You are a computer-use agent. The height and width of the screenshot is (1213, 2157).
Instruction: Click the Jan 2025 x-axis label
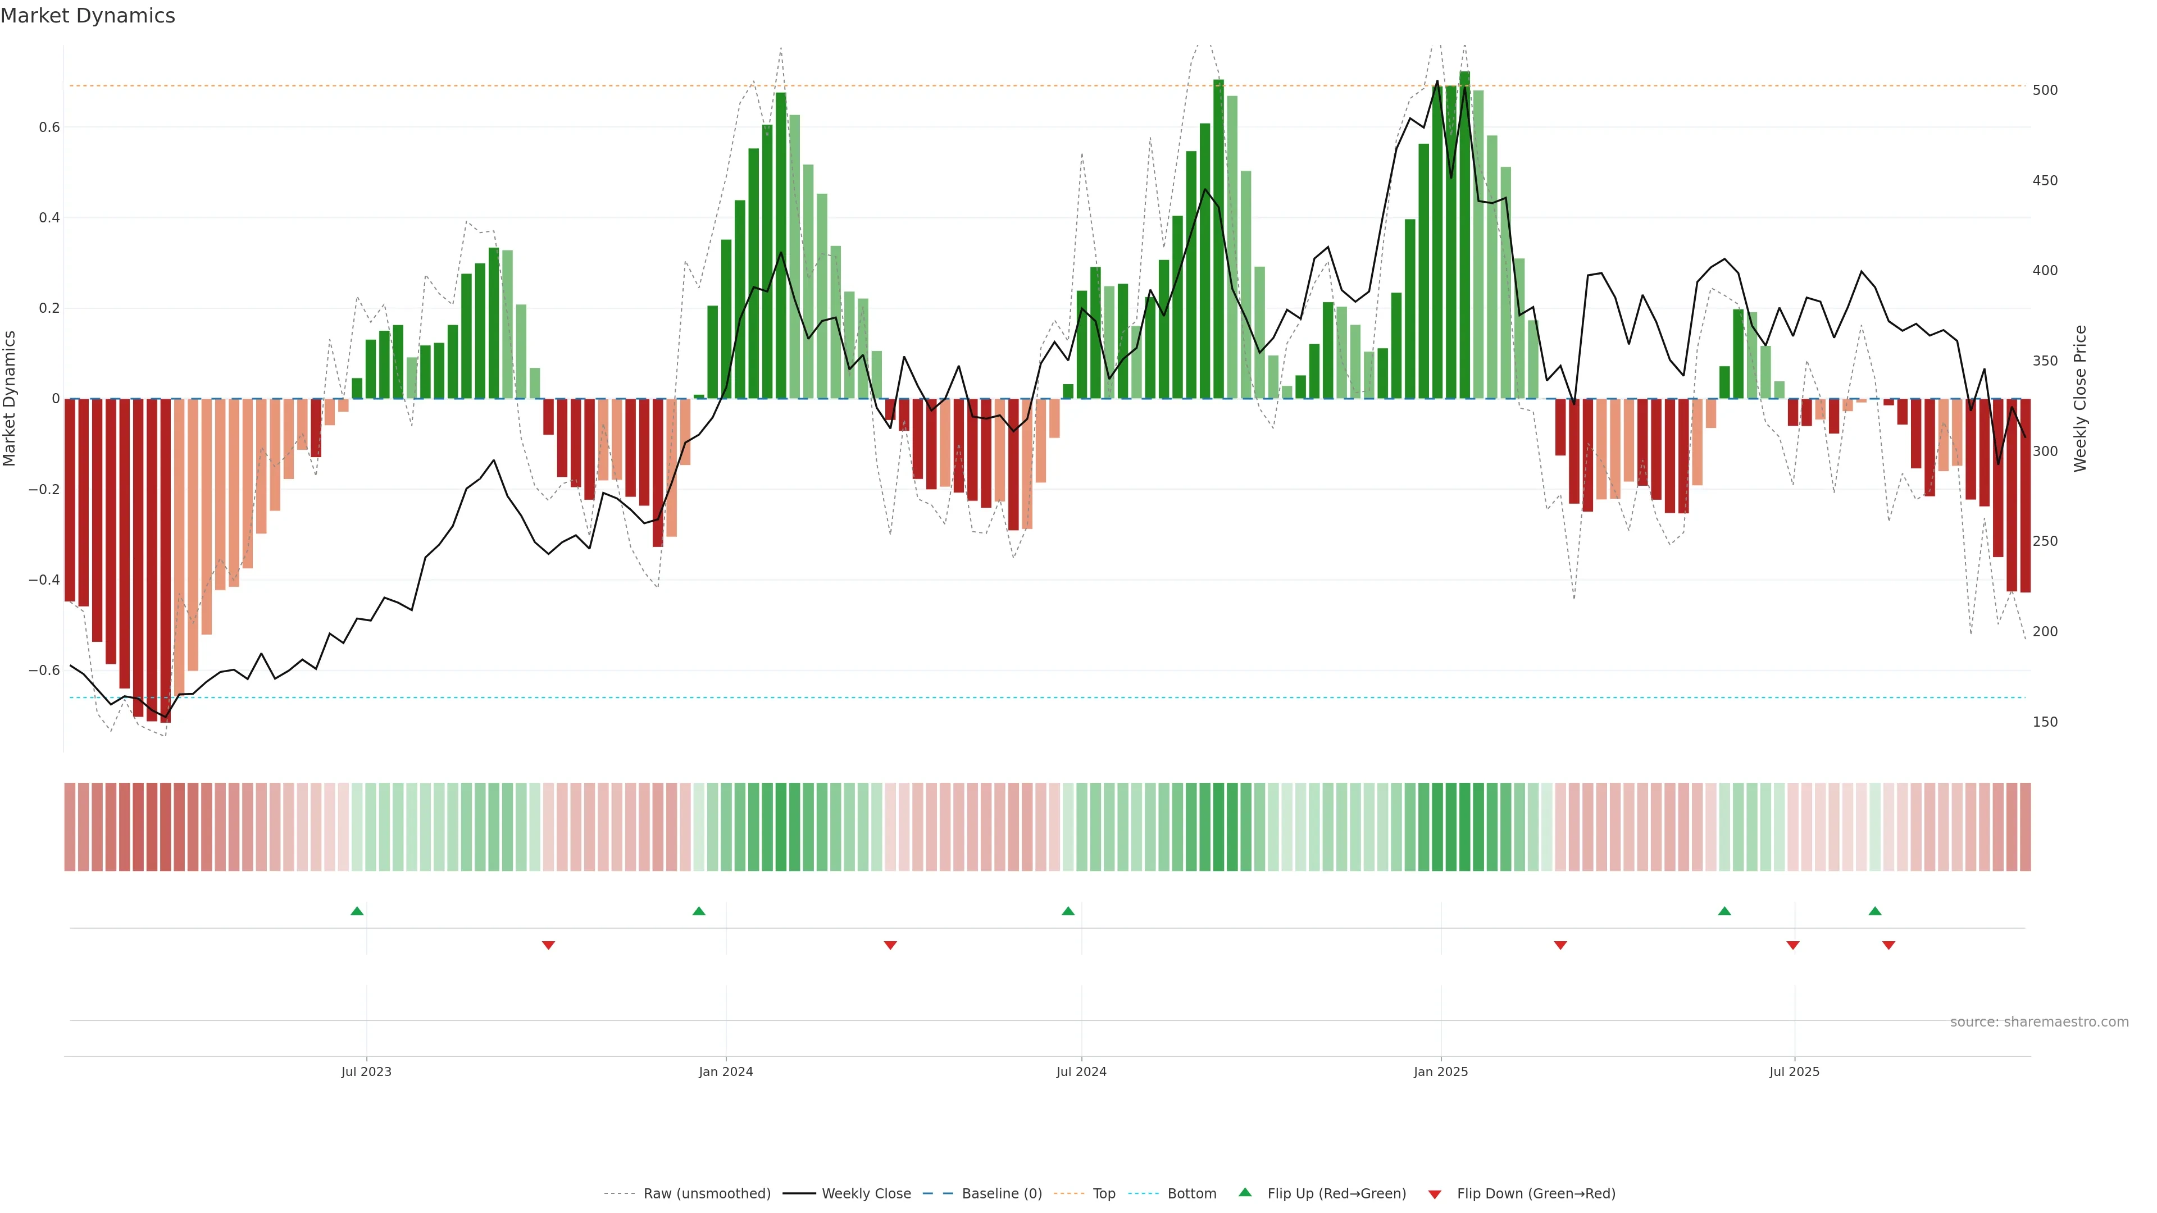pyautogui.click(x=1440, y=1071)
